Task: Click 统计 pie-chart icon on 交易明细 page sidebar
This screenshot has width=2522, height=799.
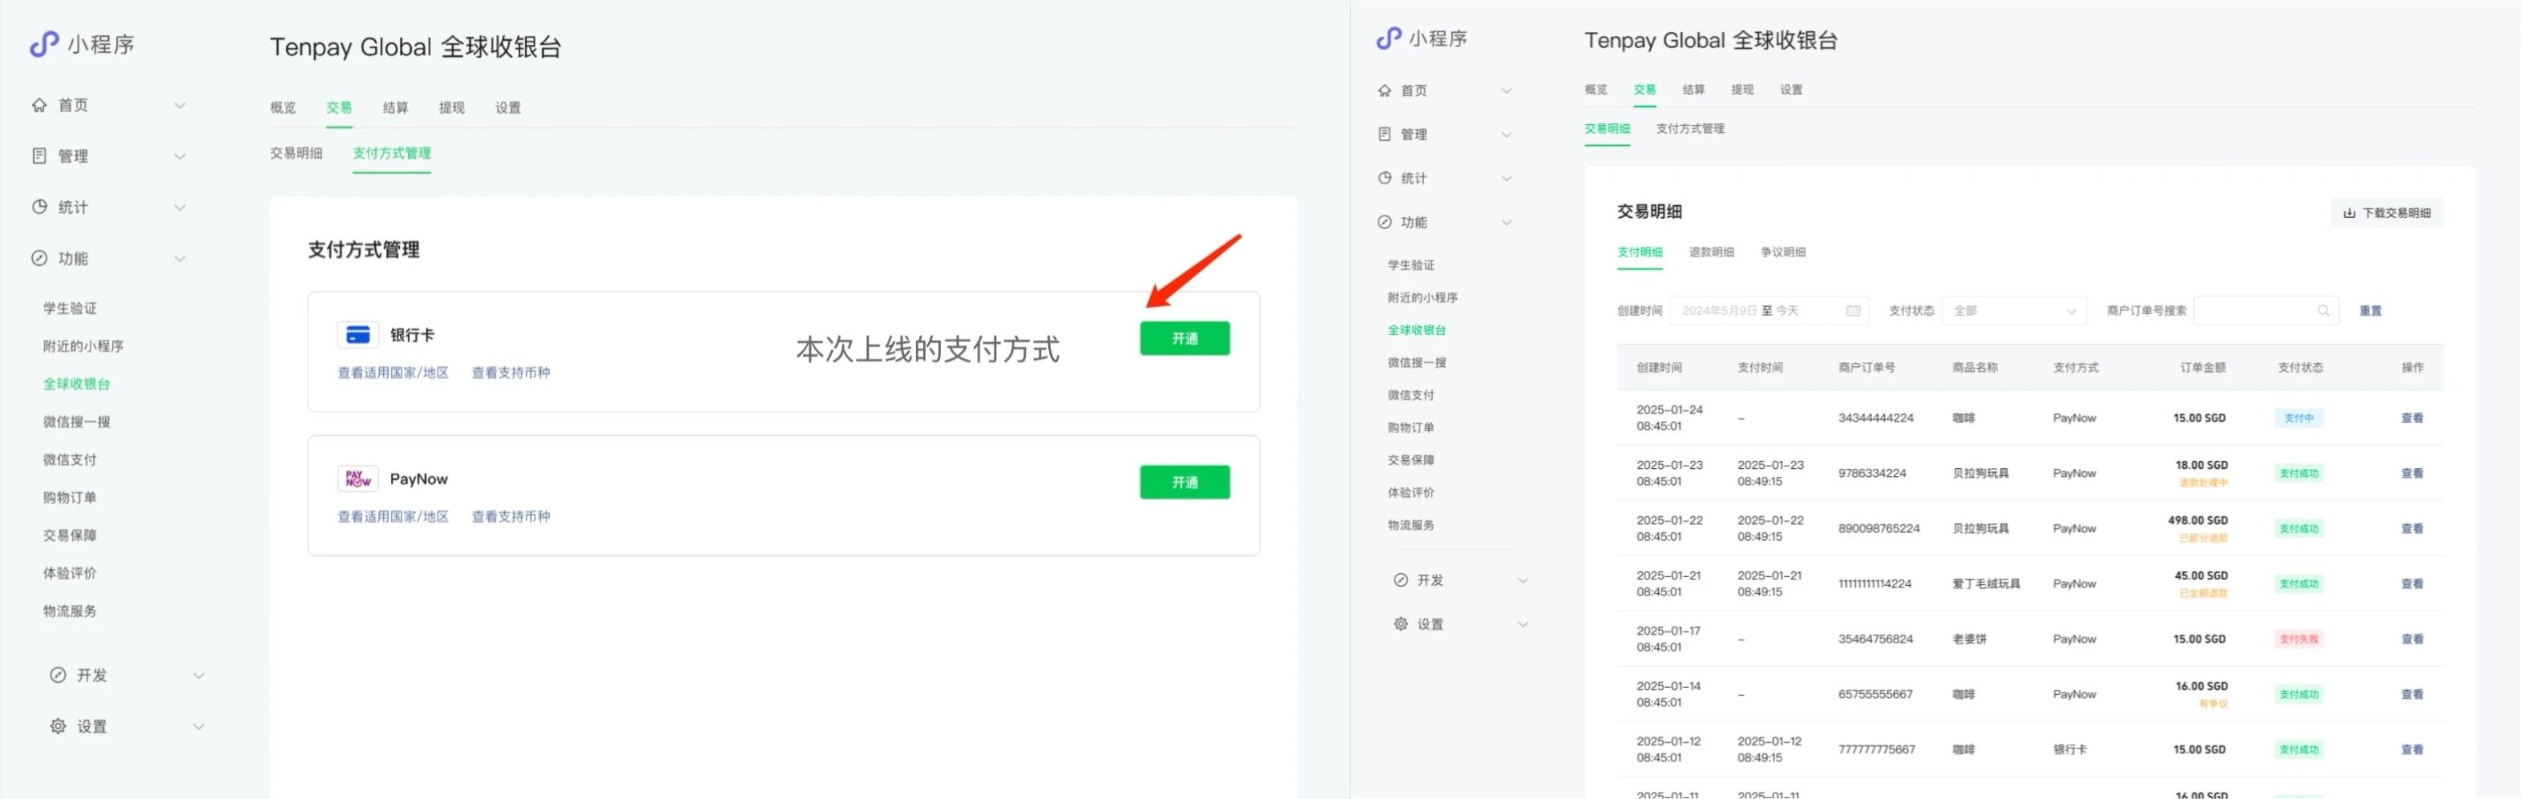Action: click(1384, 178)
